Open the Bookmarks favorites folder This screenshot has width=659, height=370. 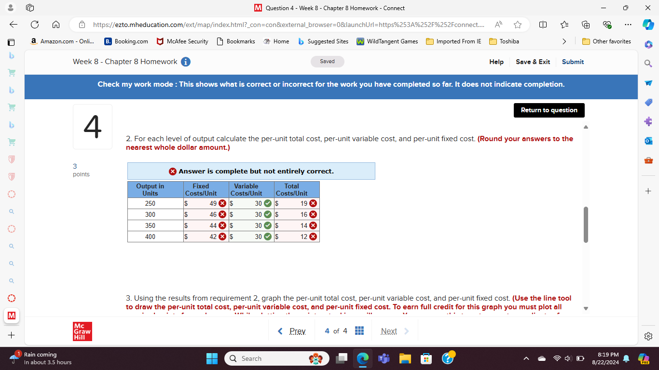pos(235,41)
